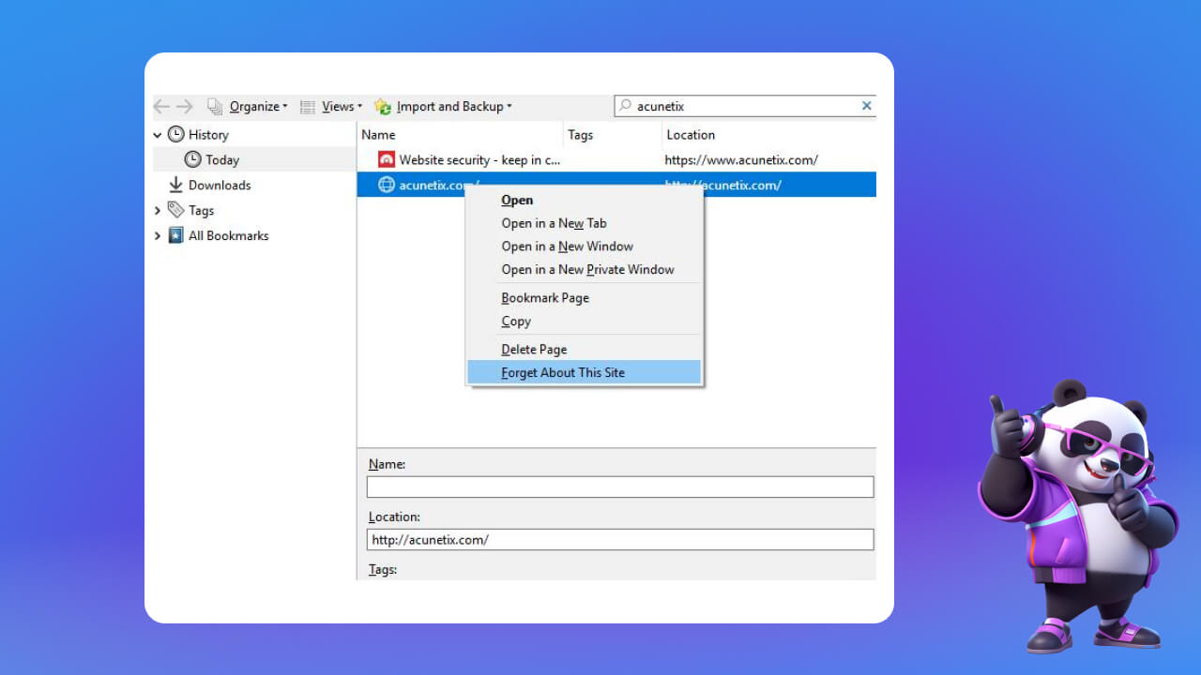Viewport: 1201px width, 675px height.
Task: Collapse the History tree node
Action: (x=158, y=135)
